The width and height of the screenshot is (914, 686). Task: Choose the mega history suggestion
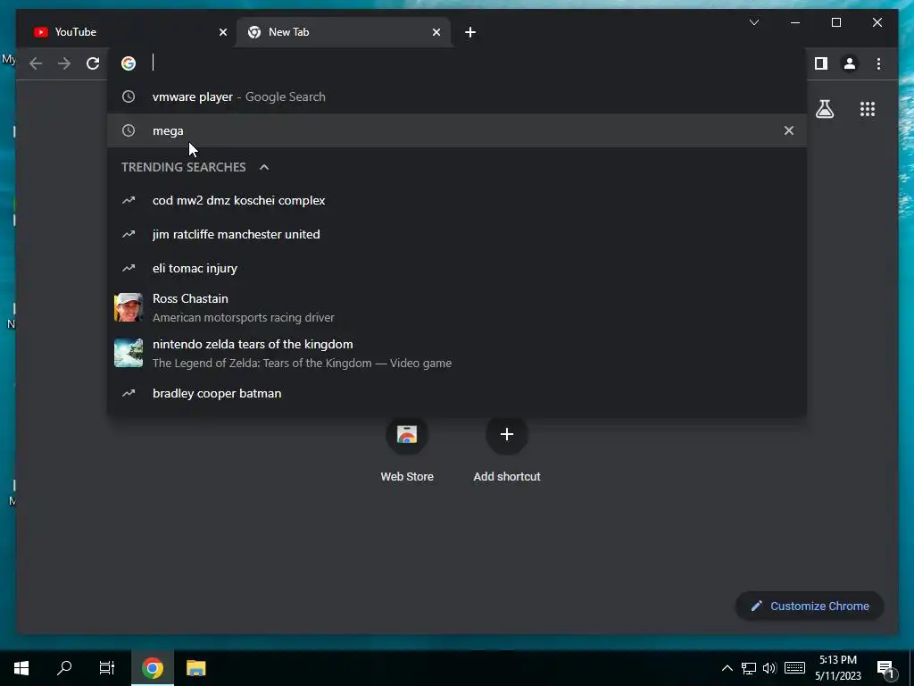pos(457,130)
